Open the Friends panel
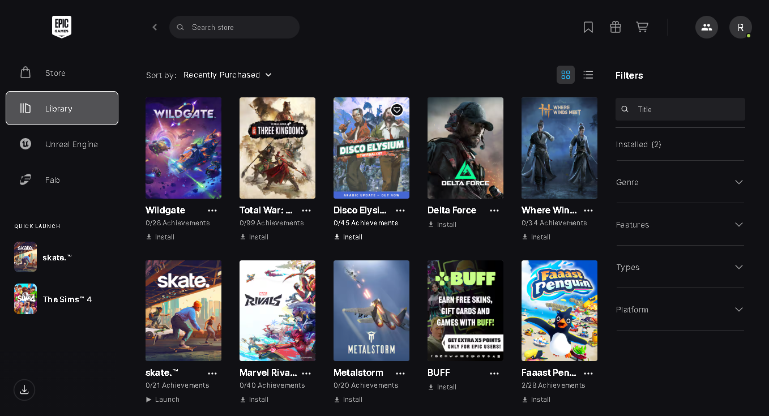 coord(706,27)
